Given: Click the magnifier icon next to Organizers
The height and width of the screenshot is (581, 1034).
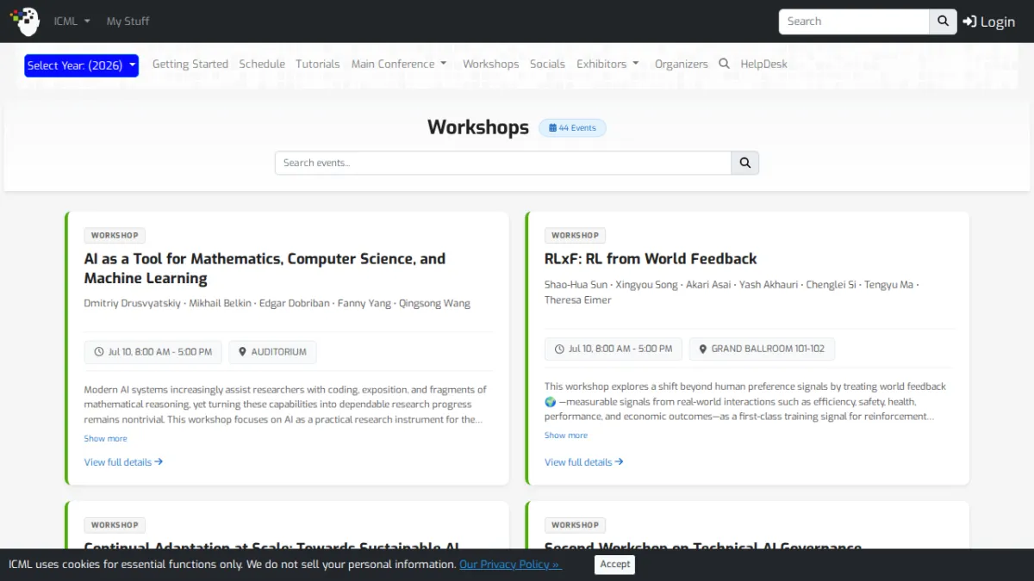Looking at the screenshot, I should point(724,64).
